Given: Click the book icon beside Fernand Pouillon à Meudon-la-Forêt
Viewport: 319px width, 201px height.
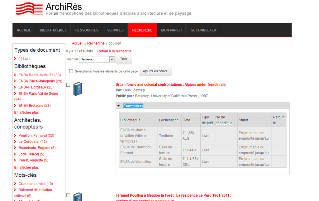Looking at the screenshot, I should 78,197.
